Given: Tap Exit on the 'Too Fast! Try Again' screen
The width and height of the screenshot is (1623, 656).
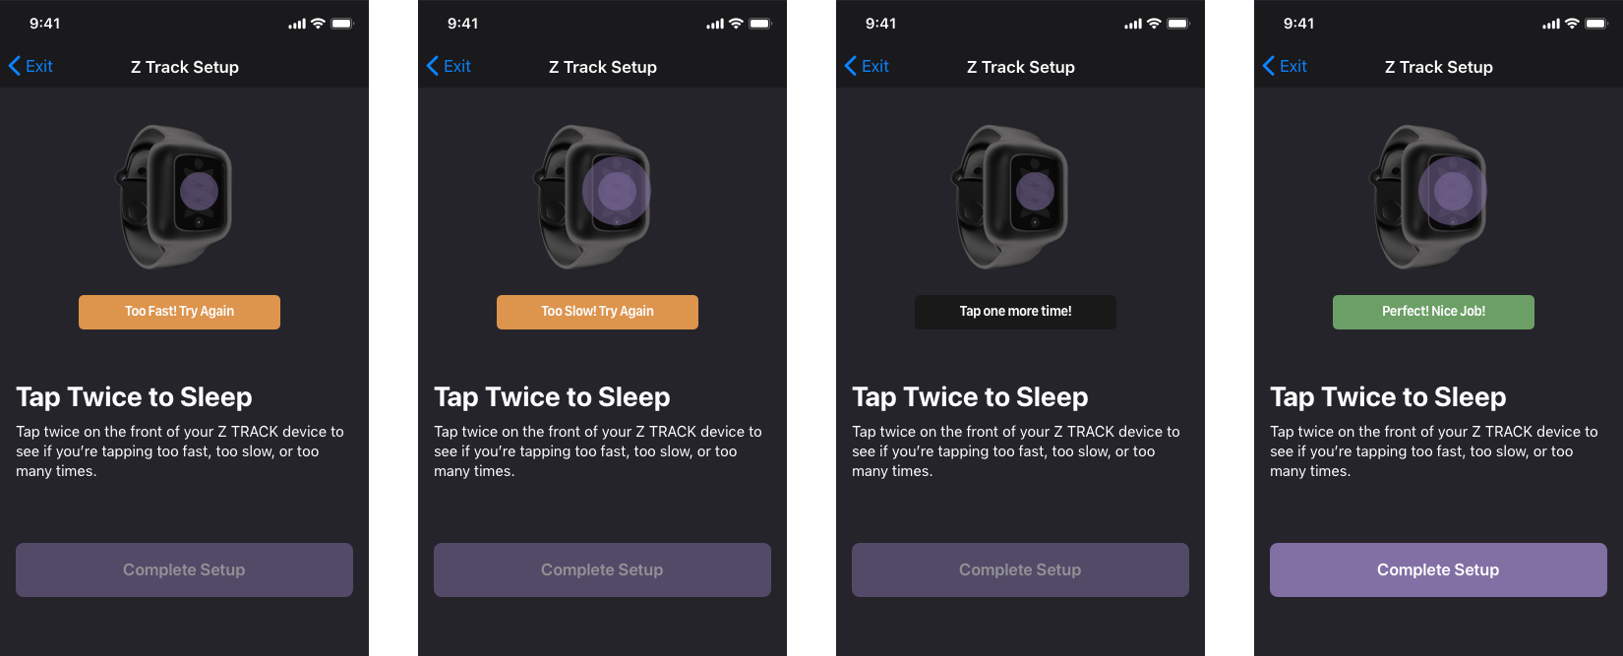Looking at the screenshot, I should coord(31,66).
